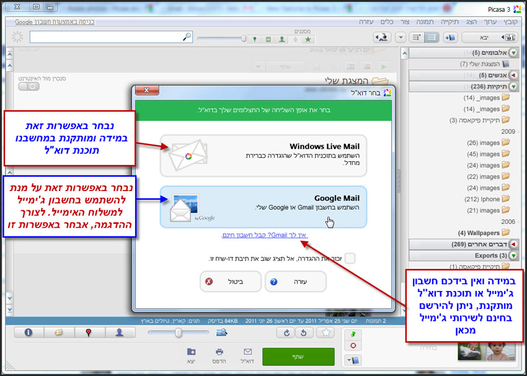Filter by starred photos

(x=308, y=39)
